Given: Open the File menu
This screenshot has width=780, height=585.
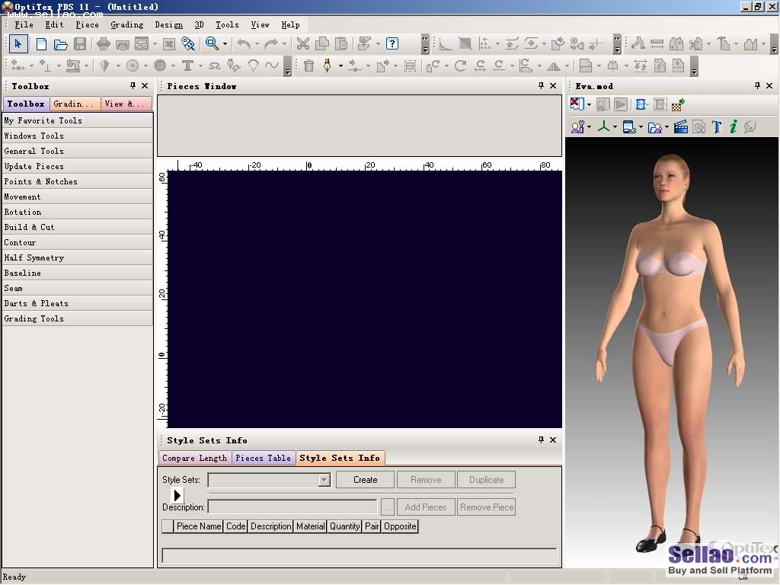Looking at the screenshot, I should pos(24,25).
